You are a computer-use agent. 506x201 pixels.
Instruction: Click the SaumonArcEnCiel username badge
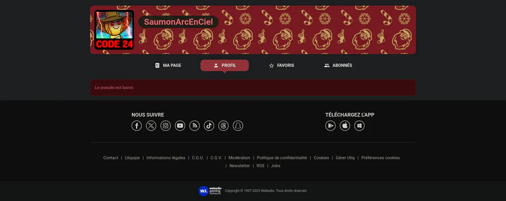[x=178, y=22]
